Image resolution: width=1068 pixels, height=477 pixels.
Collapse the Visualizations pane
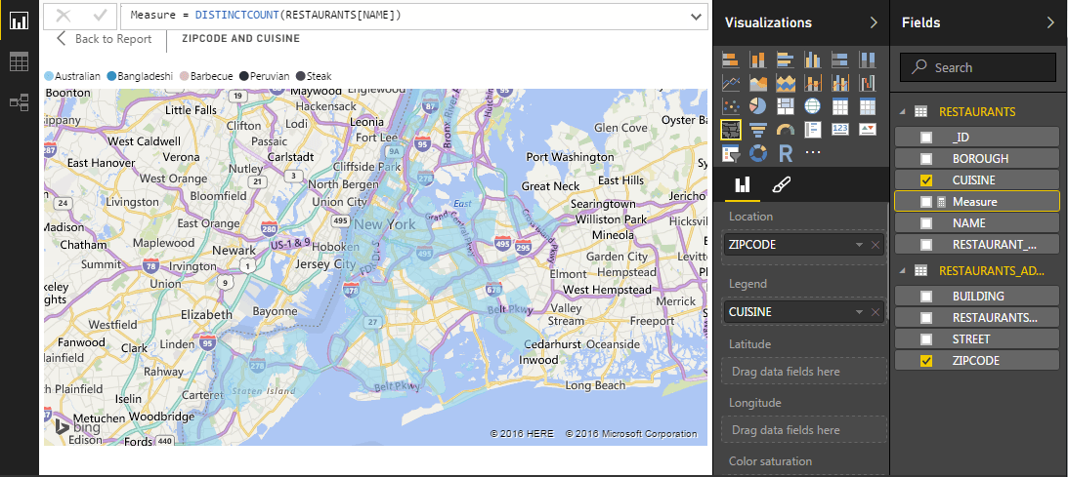point(874,22)
